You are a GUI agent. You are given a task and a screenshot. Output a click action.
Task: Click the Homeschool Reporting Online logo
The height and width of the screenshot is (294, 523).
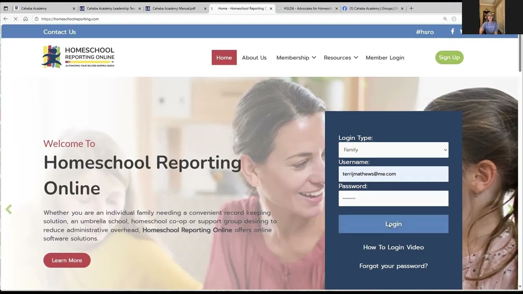point(78,57)
